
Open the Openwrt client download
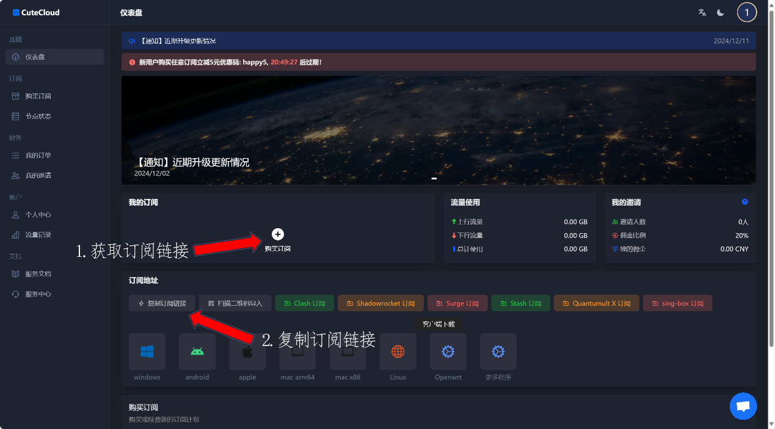(448, 351)
